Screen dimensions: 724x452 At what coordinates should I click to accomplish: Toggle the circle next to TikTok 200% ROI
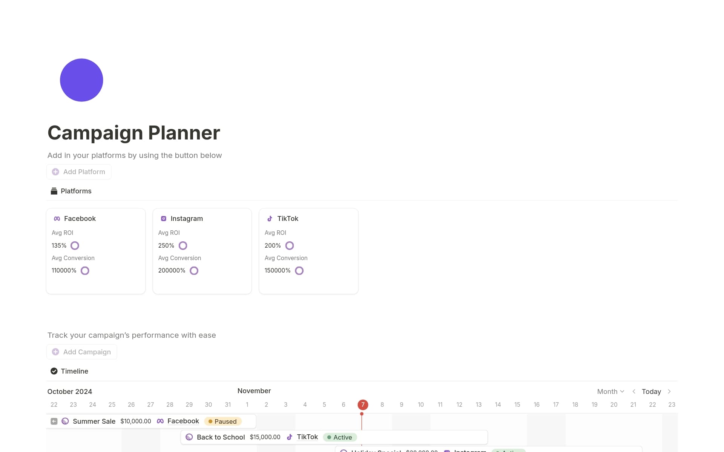[289, 245]
